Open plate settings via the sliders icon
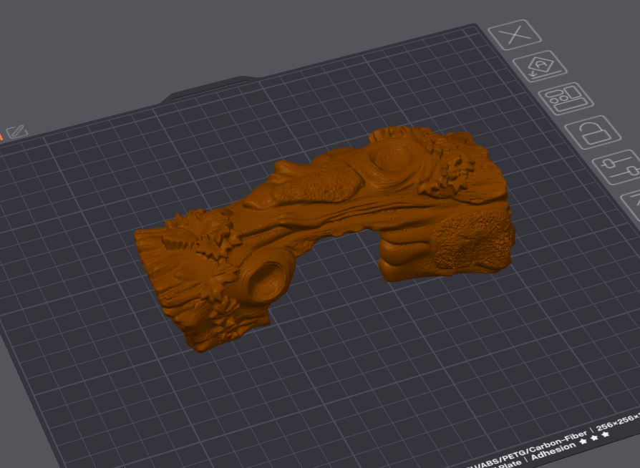The image size is (640, 468). (x=619, y=167)
